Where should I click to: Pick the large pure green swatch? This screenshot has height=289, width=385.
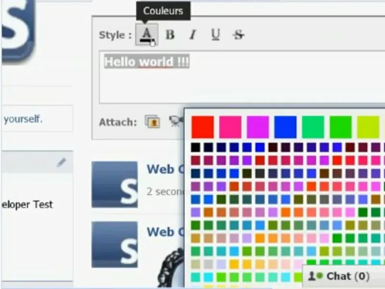pos(341,127)
